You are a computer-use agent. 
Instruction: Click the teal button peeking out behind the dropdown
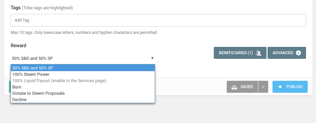pyautogui.click(x=10, y=87)
